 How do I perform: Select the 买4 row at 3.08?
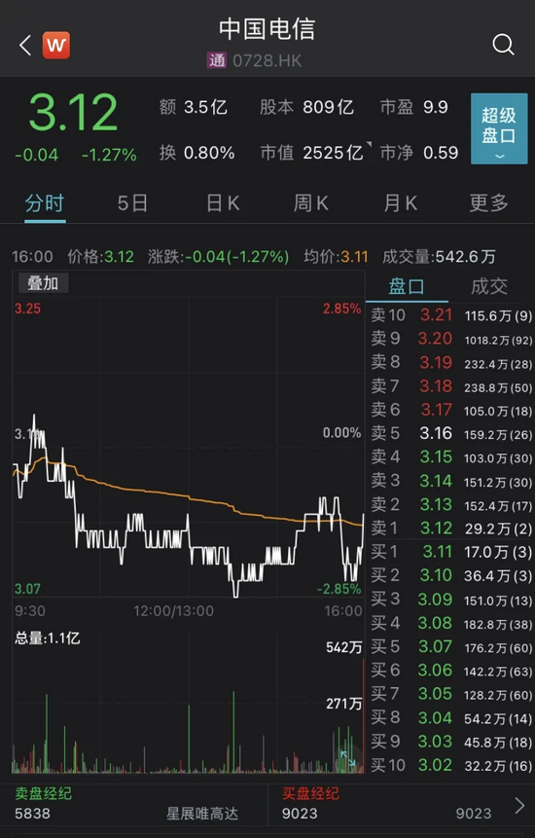tap(451, 623)
